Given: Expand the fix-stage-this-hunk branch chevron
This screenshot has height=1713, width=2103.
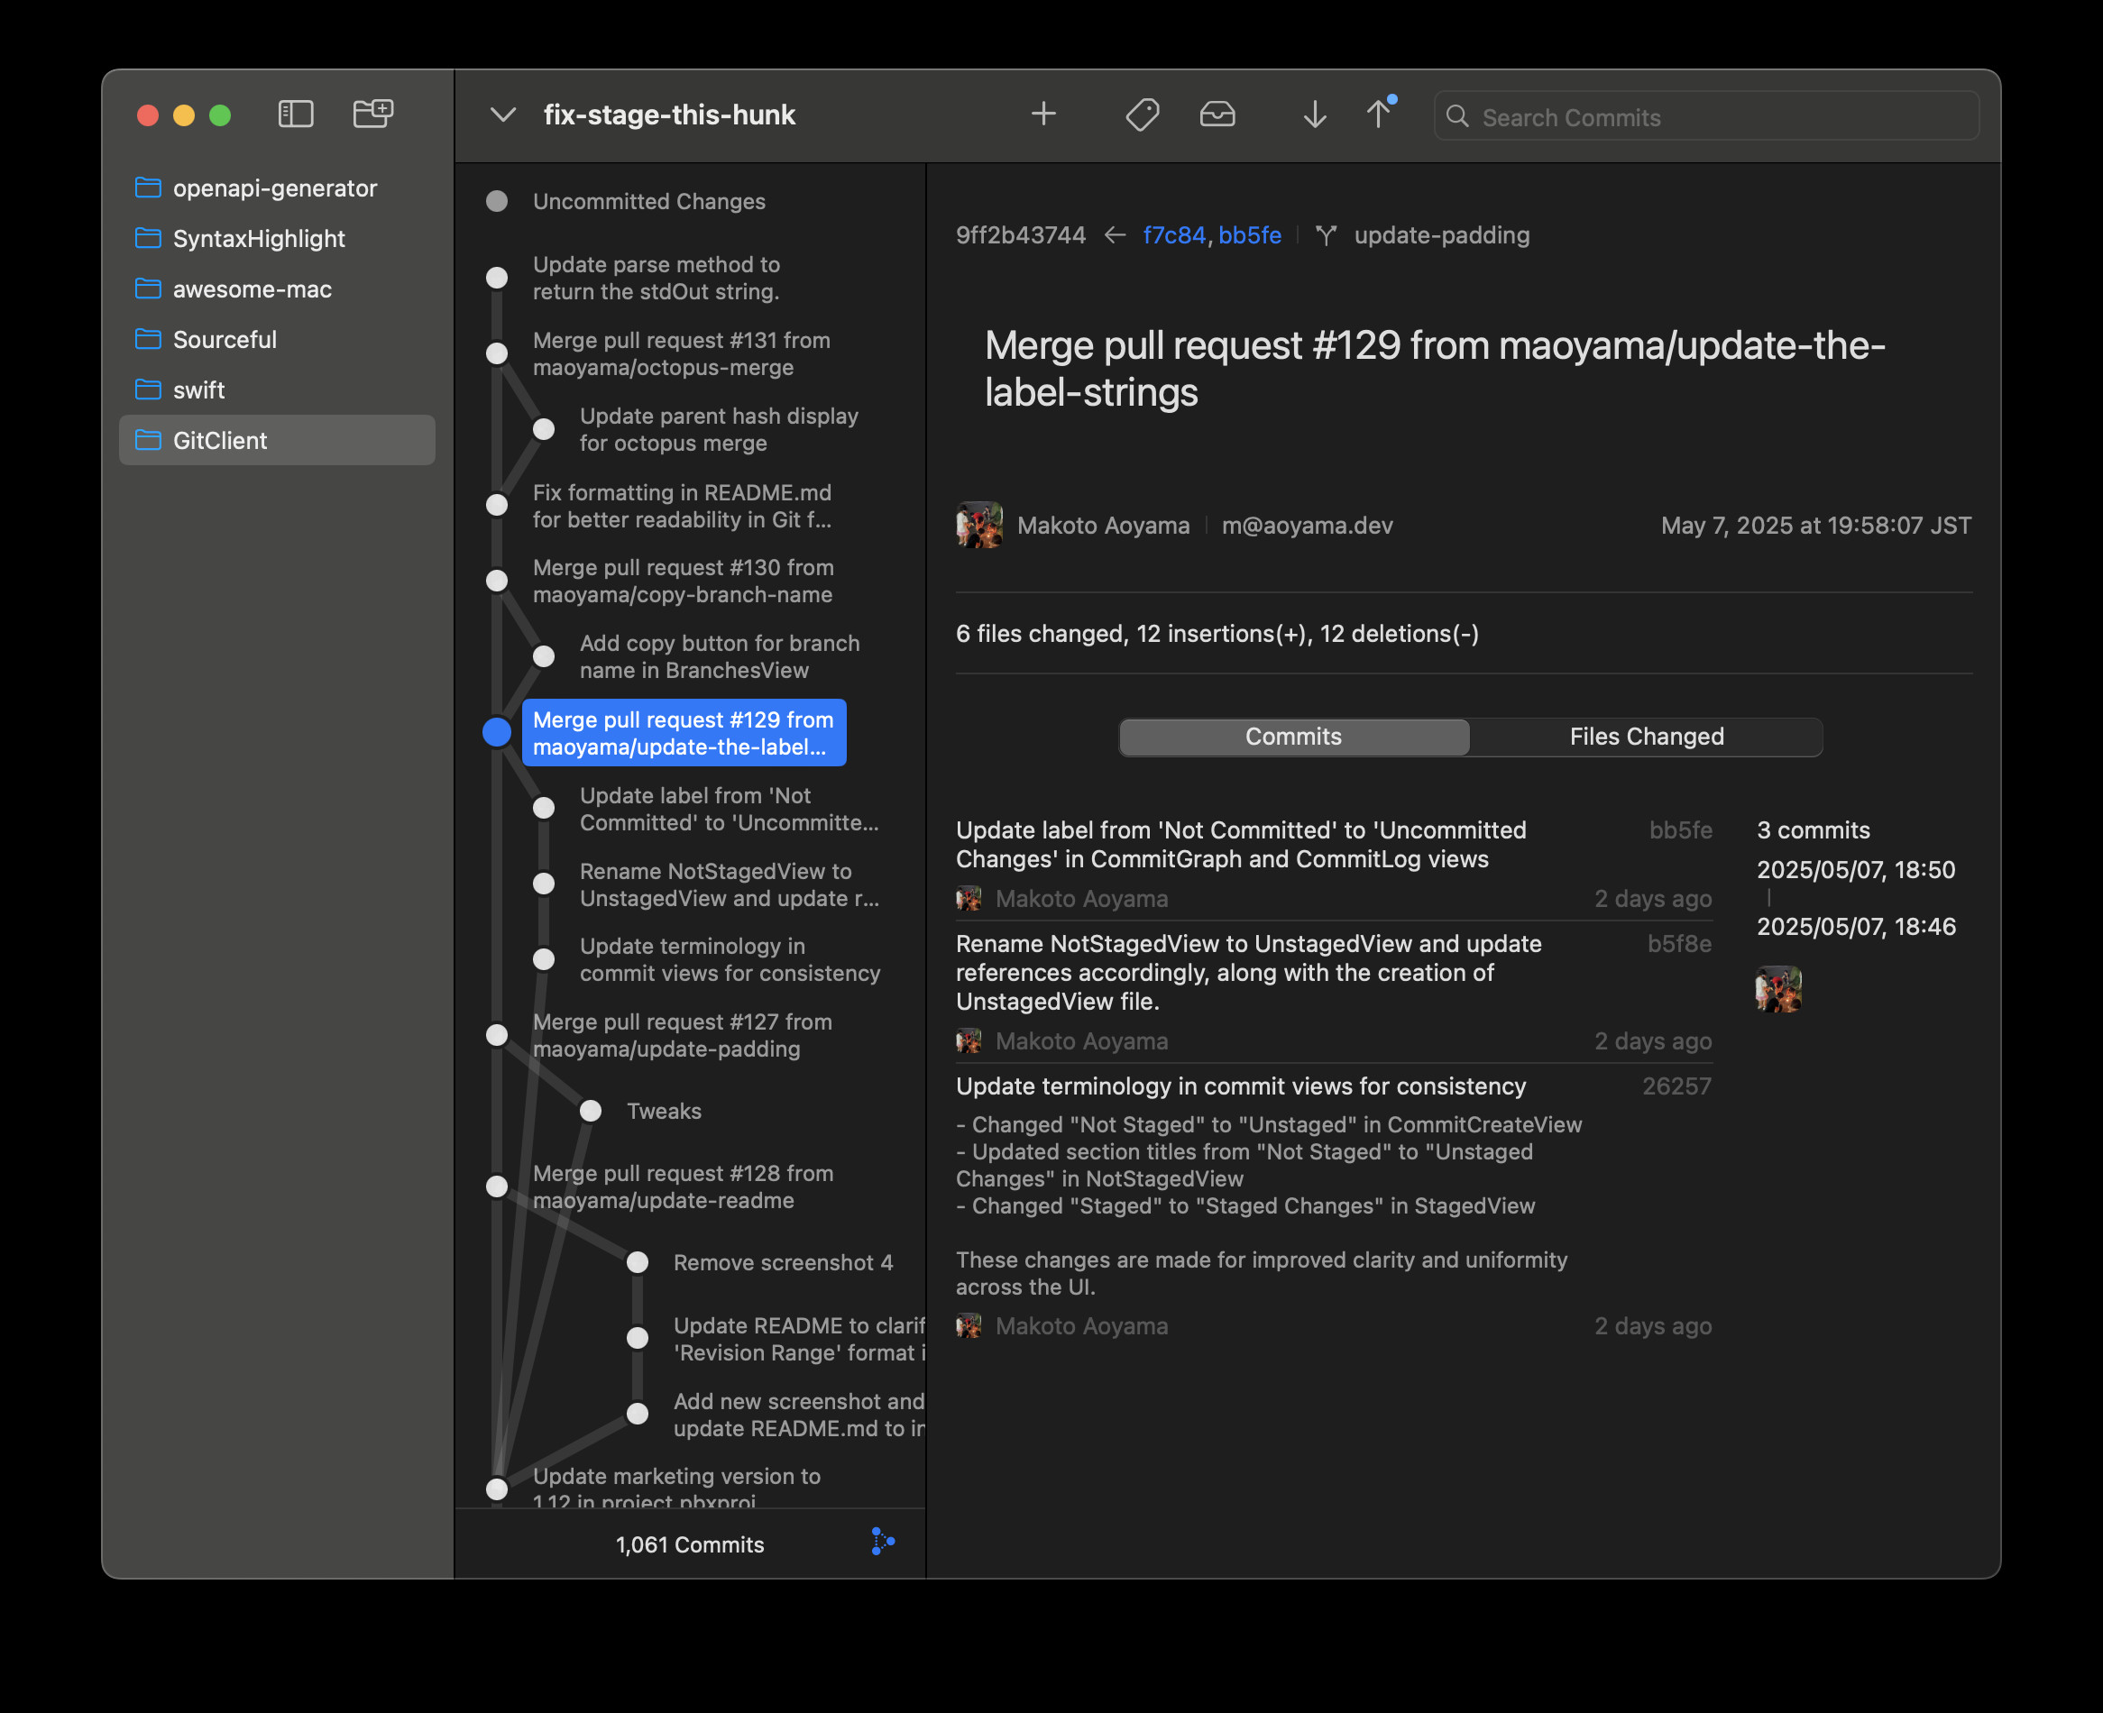Looking at the screenshot, I should pos(503,115).
